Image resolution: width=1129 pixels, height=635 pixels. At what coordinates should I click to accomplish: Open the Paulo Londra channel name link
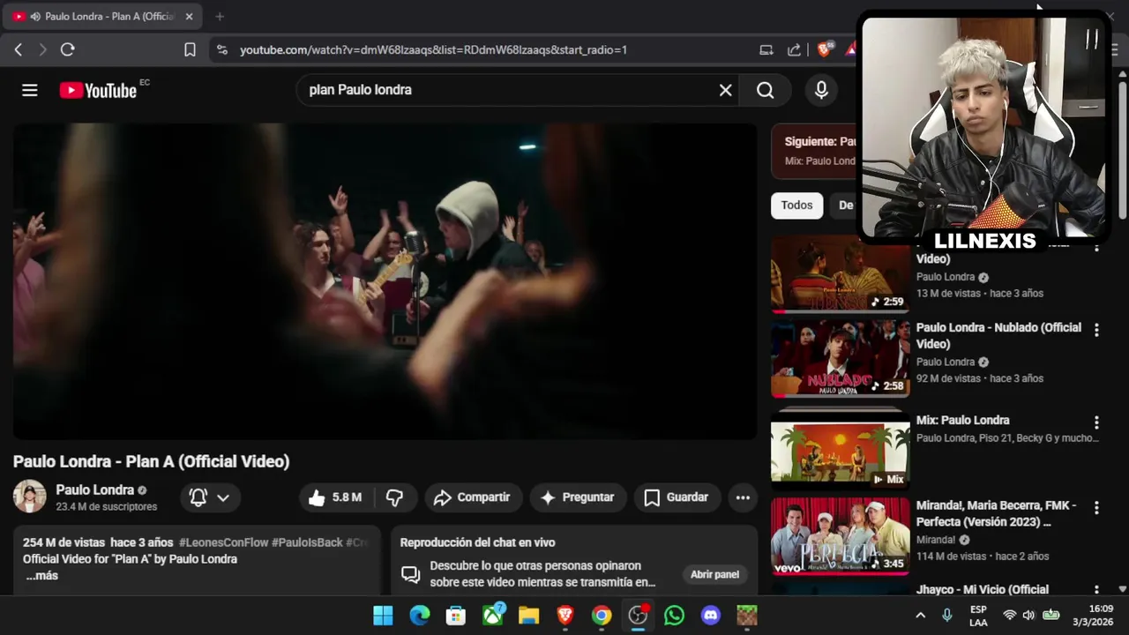pyautogui.click(x=94, y=489)
